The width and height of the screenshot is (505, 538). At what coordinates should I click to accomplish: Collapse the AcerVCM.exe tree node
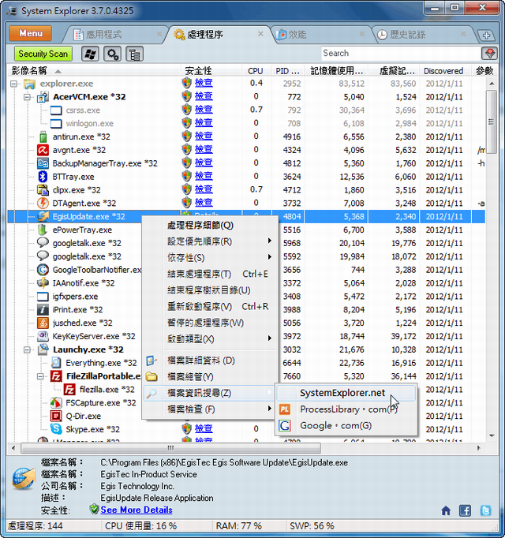click(x=26, y=97)
